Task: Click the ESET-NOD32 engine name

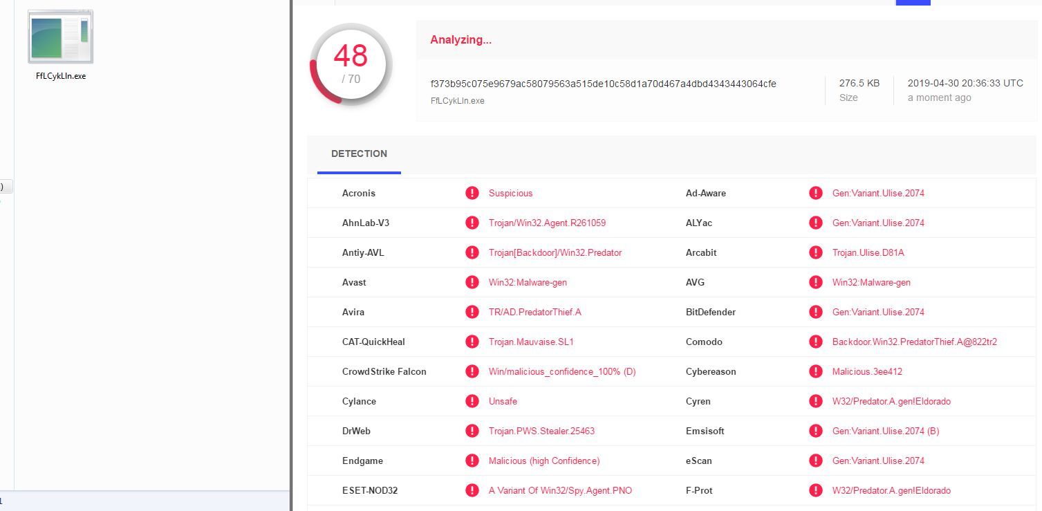Action: (370, 491)
